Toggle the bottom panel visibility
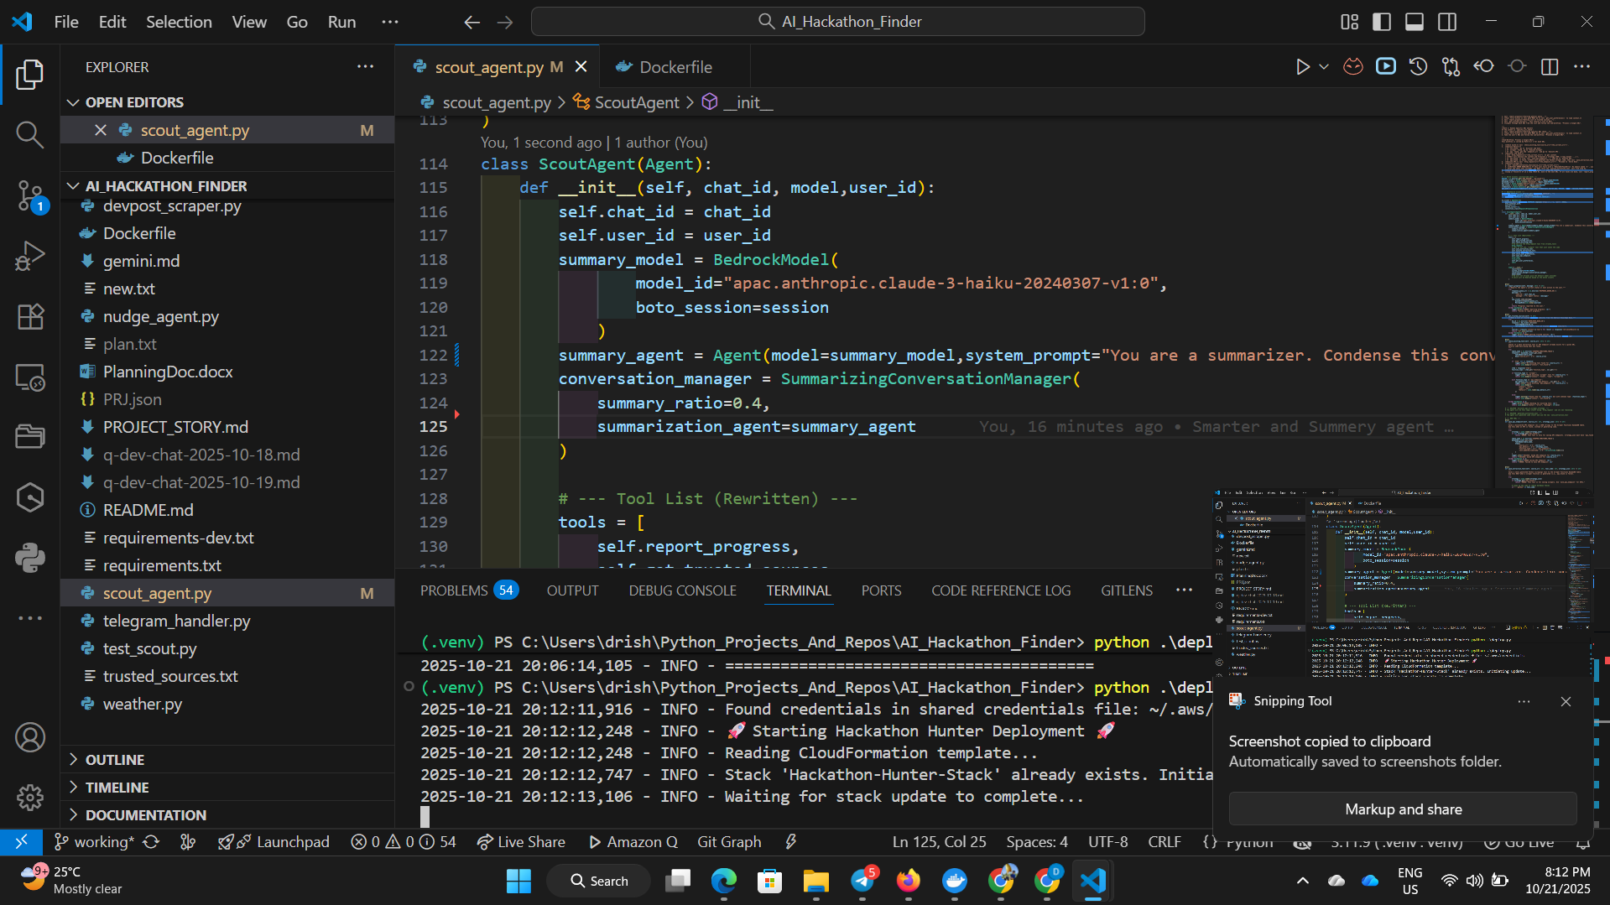The width and height of the screenshot is (1610, 905). 1414,22
